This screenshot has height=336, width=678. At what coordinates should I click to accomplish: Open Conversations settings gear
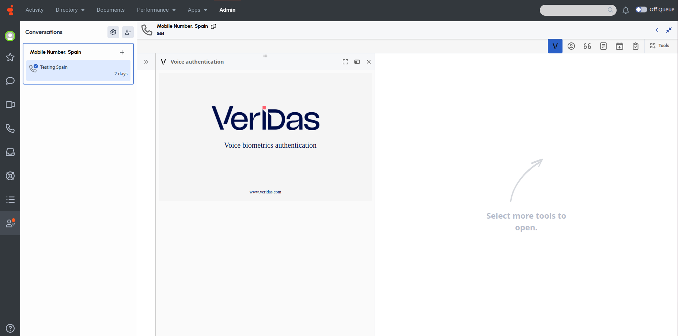pos(113,32)
